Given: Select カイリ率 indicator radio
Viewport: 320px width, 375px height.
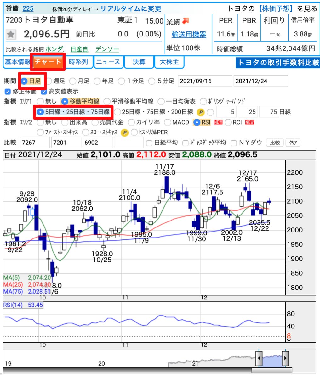Looking at the screenshot, I should click(131, 122).
